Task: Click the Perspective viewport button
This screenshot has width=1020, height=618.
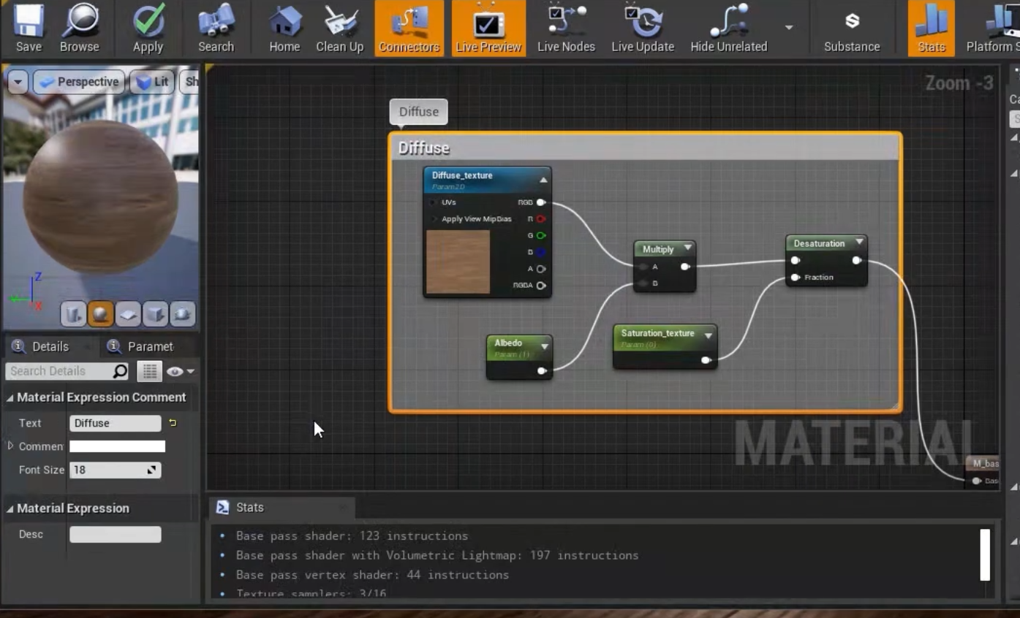Action: pos(79,82)
